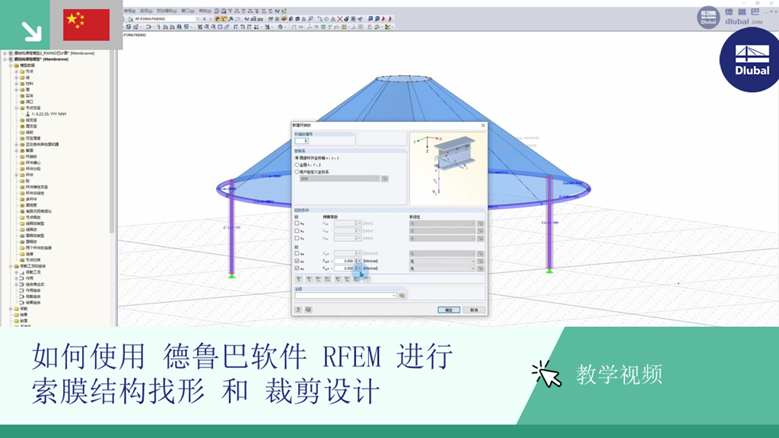Click the hinge number input field

pos(301,141)
